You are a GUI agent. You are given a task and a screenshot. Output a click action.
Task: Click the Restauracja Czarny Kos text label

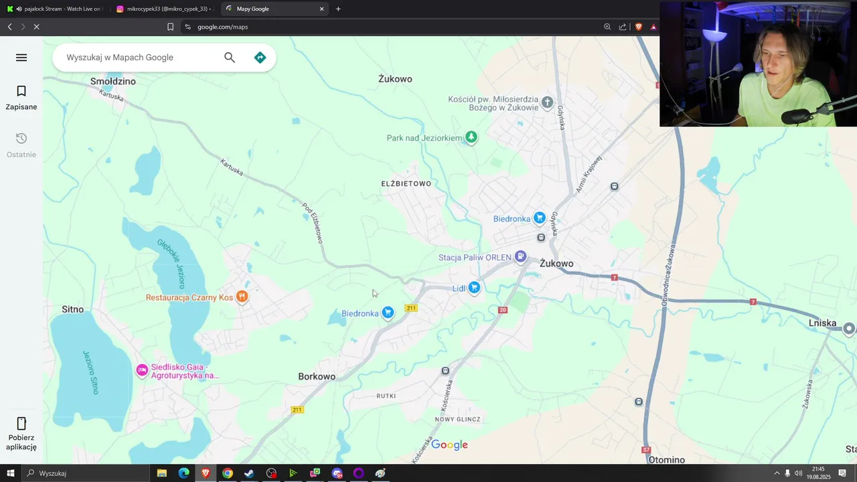click(189, 298)
